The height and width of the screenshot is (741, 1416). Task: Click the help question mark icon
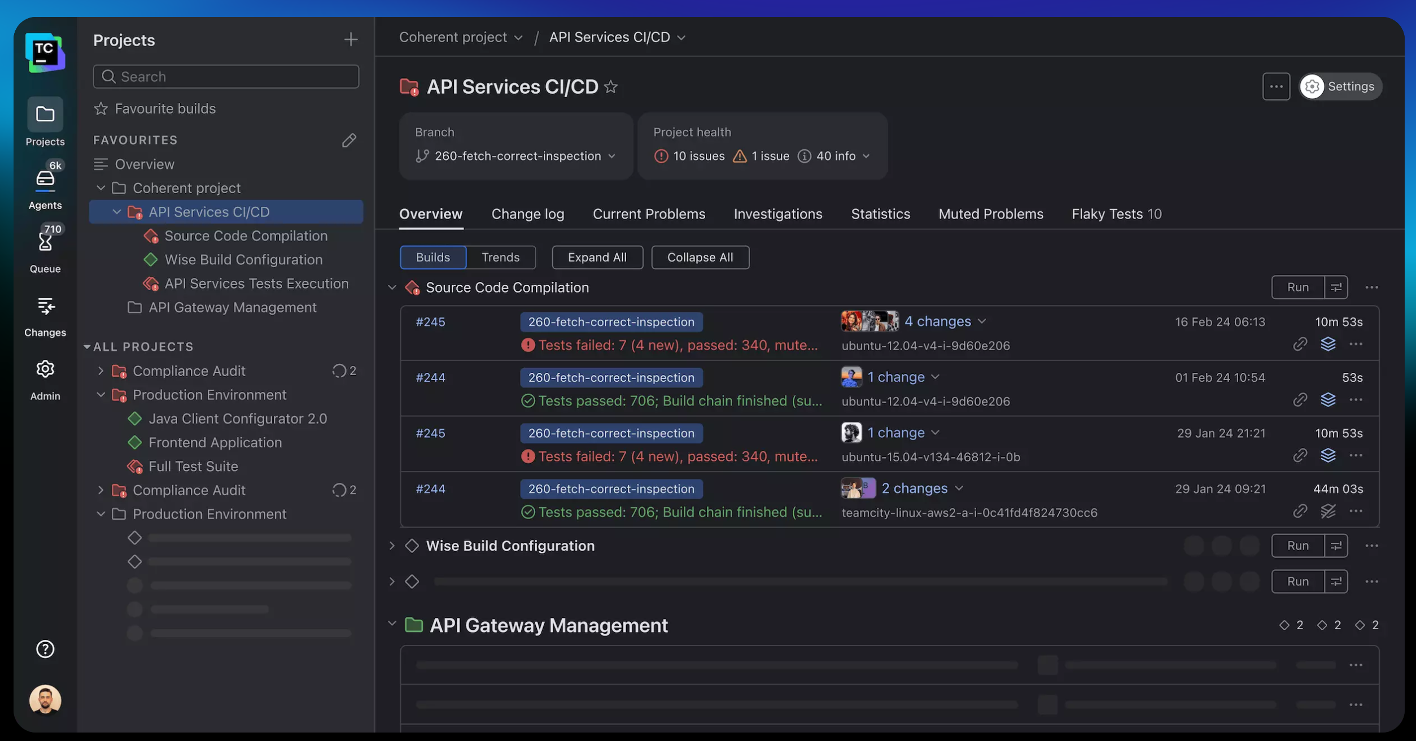point(45,649)
